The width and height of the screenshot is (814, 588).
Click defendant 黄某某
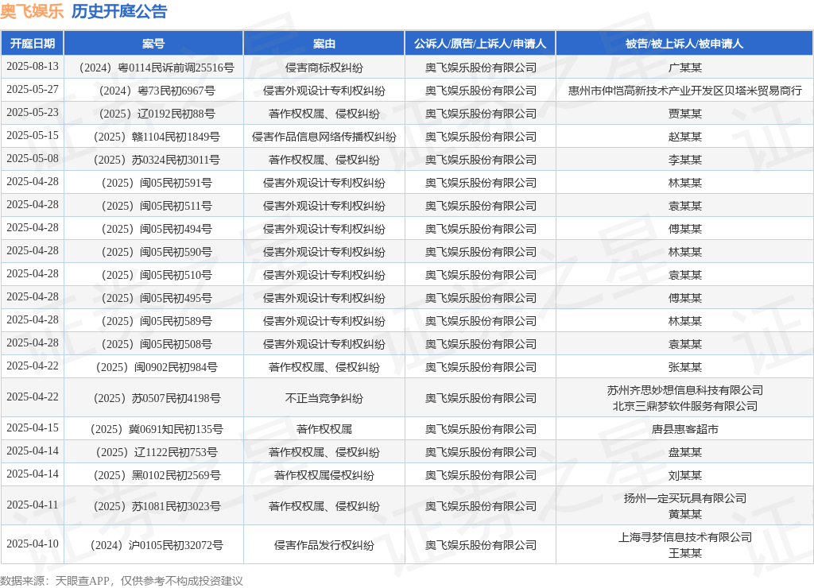[x=684, y=514]
